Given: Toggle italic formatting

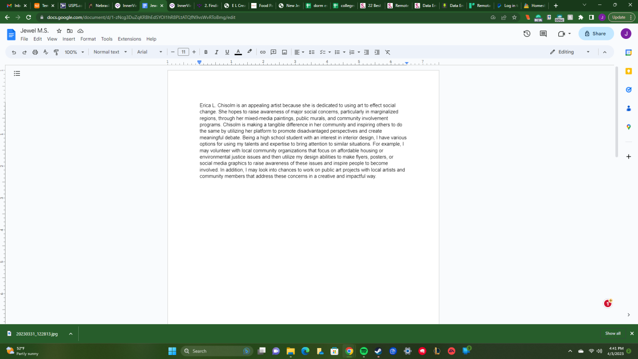Looking at the screenshot, I should (216, 52).
